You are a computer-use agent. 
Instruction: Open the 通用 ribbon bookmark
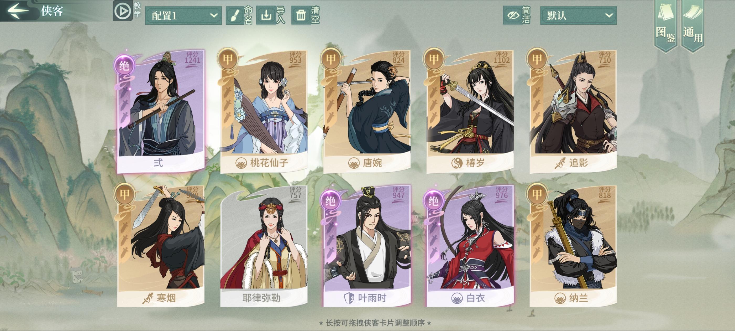click(x=693, y=25)
